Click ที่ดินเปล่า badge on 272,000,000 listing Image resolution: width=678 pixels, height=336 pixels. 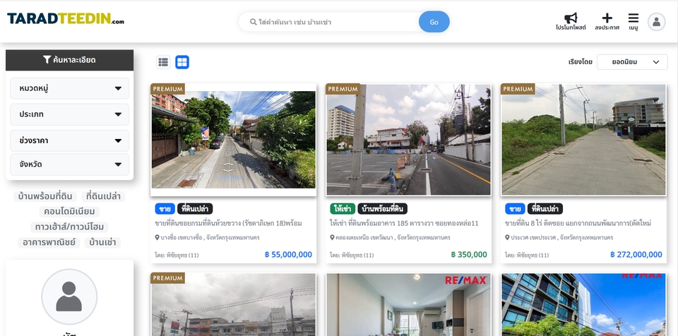point(545,209)
